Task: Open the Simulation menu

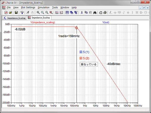Action: click(x=43, y=8)
